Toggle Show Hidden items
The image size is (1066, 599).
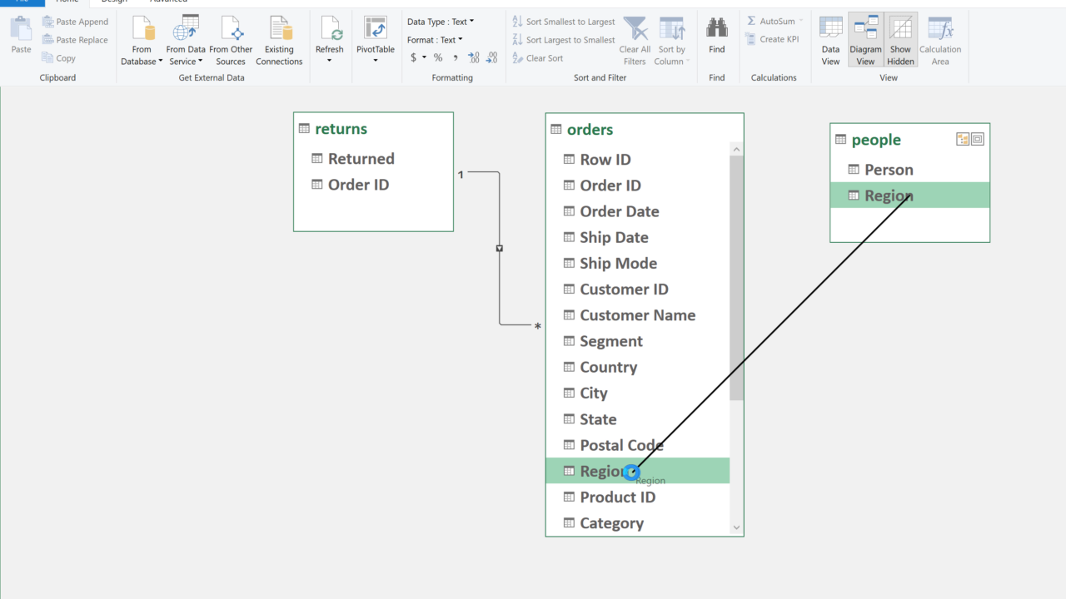900,41
